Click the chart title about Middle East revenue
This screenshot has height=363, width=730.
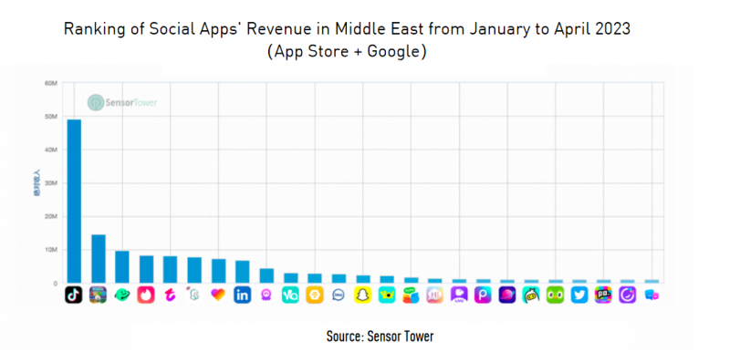tap(347, 40)
